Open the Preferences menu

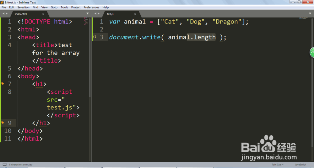(91, 7)
